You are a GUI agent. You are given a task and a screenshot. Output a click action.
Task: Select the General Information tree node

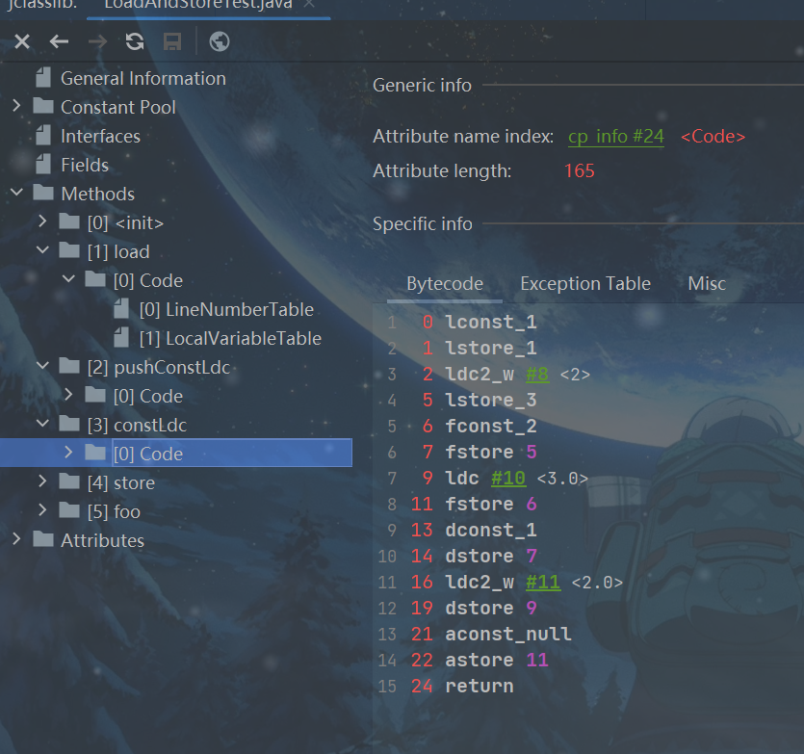click(143, 78)
